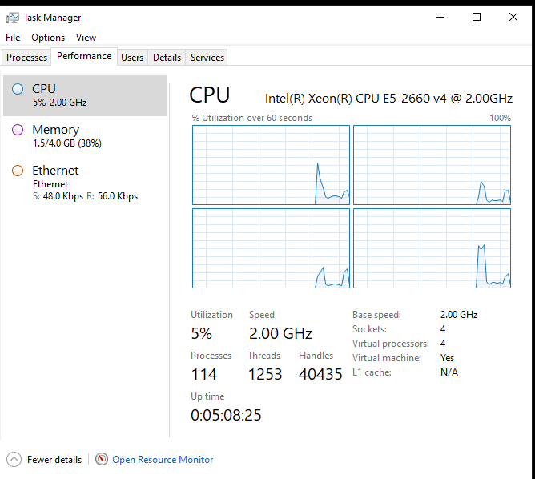The image size is (535, 479).
Task: Click the Resource Monitor gauge icon
Action: click(x=102, y=460)
